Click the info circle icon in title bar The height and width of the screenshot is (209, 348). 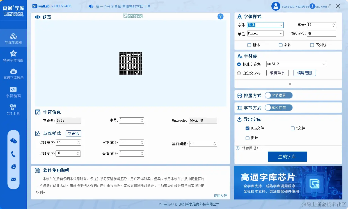point(312,6)
